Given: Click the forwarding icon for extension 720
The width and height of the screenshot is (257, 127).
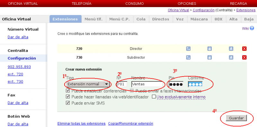Looking at the screenshot, I should (188, 49).
